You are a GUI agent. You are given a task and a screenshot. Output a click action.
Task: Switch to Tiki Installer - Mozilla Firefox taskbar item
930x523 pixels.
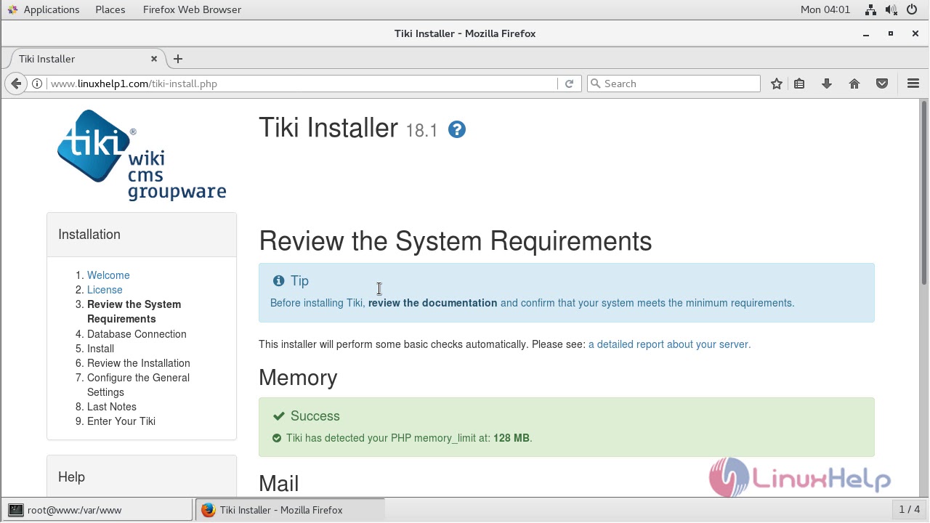(x=291, y=510)
